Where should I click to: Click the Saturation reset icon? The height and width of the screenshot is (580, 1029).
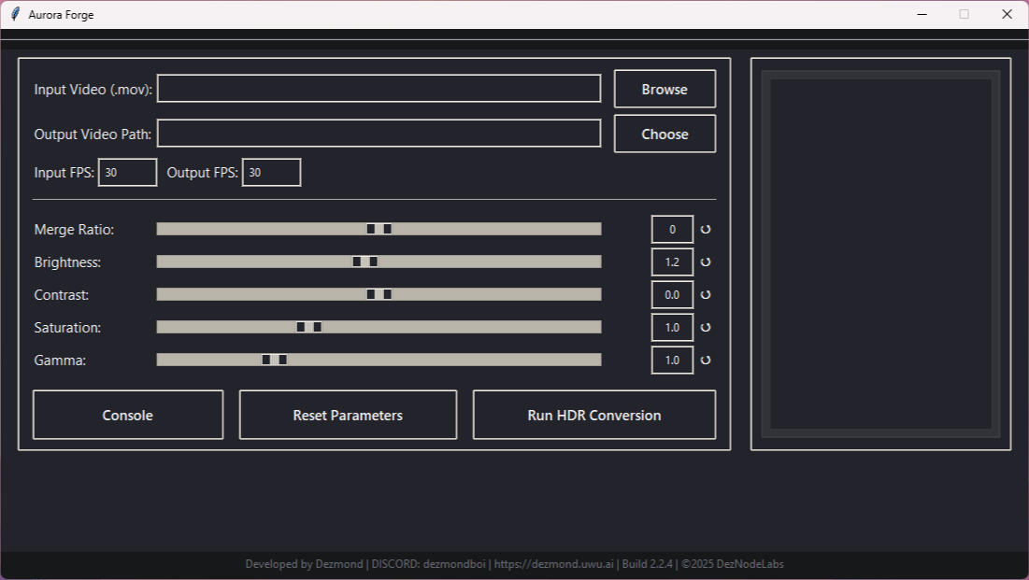pos(706,328)
